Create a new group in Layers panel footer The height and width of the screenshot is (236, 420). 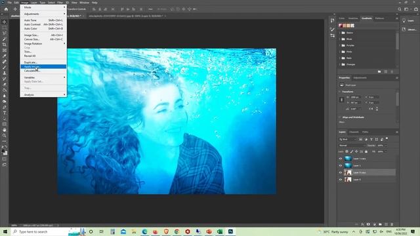380,224
